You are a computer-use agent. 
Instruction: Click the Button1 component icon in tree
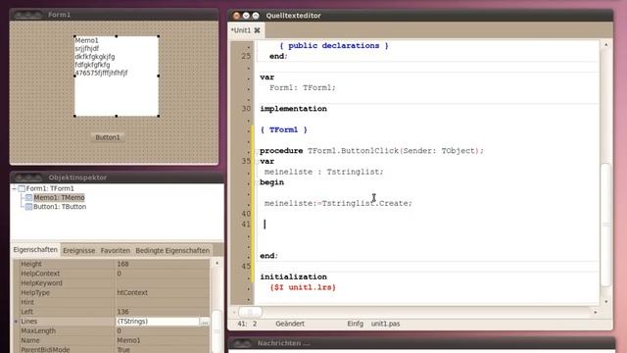click(x=28, y=207)
